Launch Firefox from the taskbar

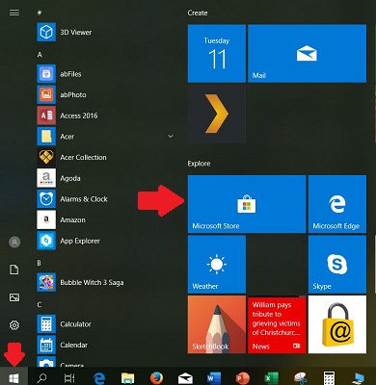[156, 377]
